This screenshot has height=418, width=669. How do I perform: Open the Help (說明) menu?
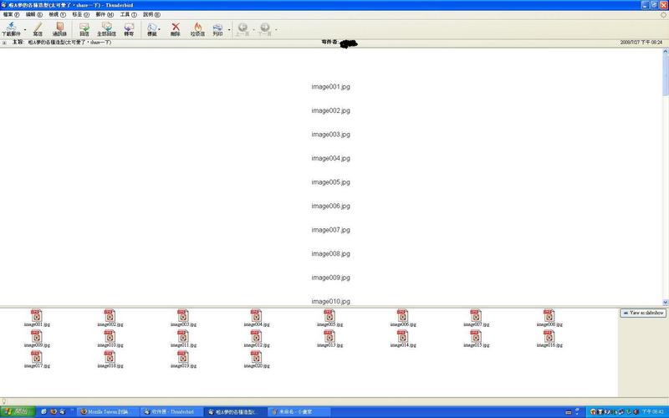click(152, 14)
